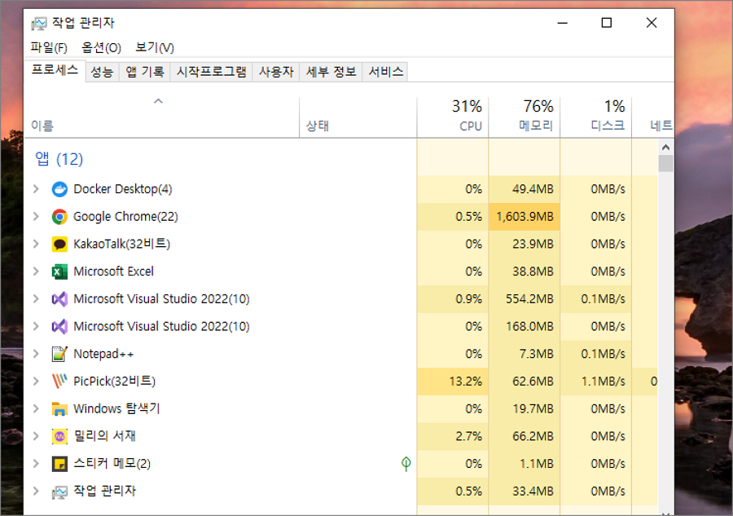The image size is (733, 516).
Task: Click the Google Chrome icon
Action: point(59,217)
